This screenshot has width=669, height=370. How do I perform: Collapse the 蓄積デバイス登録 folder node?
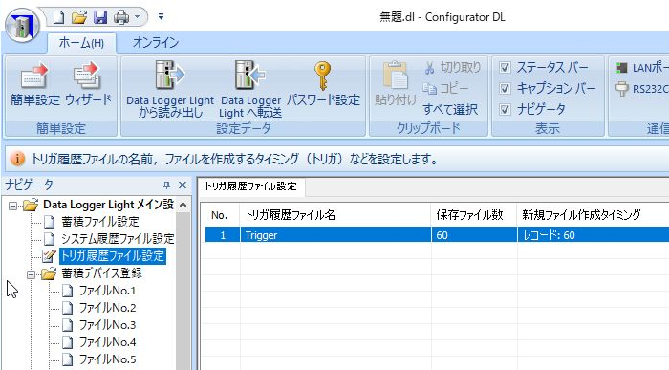pos(31,274)
